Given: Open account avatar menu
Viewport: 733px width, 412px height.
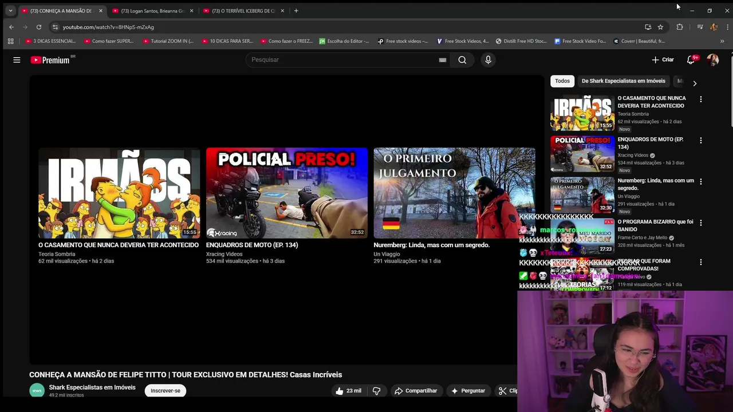Looking at the screenshot, I should (713, 60).
